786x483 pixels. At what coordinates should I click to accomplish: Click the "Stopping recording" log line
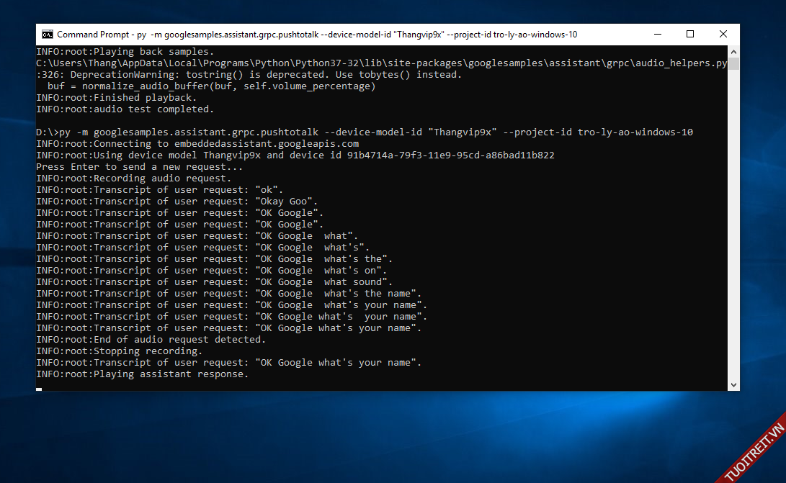pos(119,351)
